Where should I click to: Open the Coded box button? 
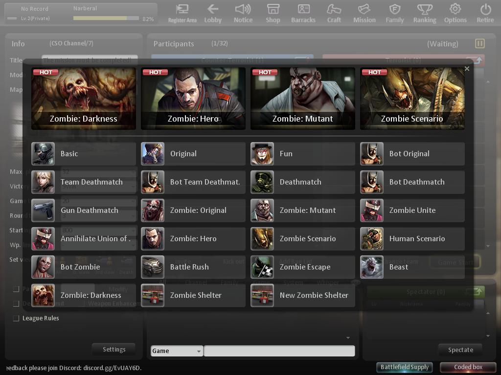pyautogui.click(x=468, y=367)
